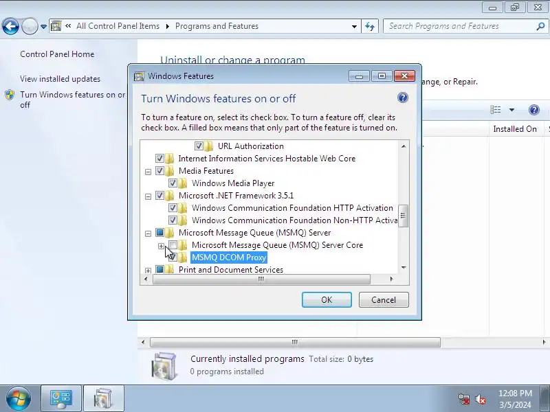The image size is (550, 412).
Task: Click Cancel in Windows Features dialog
Action: 384,300
